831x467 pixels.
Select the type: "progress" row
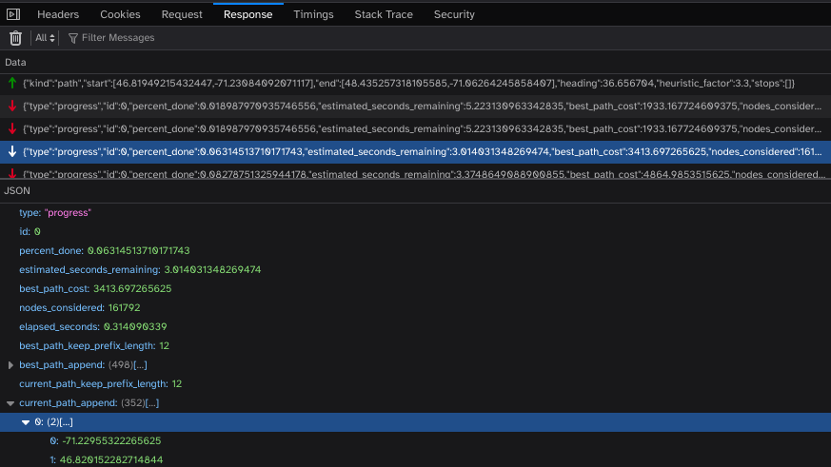pos(415,212)
